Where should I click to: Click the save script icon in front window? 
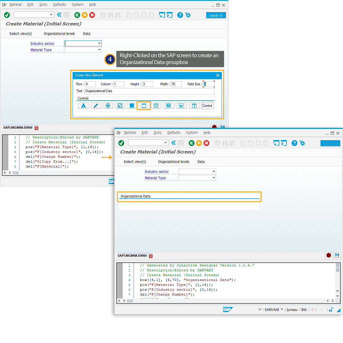click(x=337, y=255)
